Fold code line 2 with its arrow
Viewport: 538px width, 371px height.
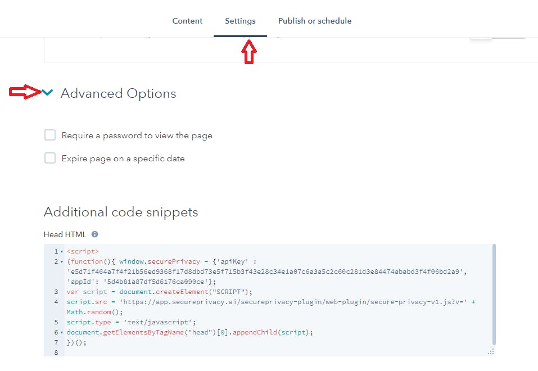tap(62, 262)
